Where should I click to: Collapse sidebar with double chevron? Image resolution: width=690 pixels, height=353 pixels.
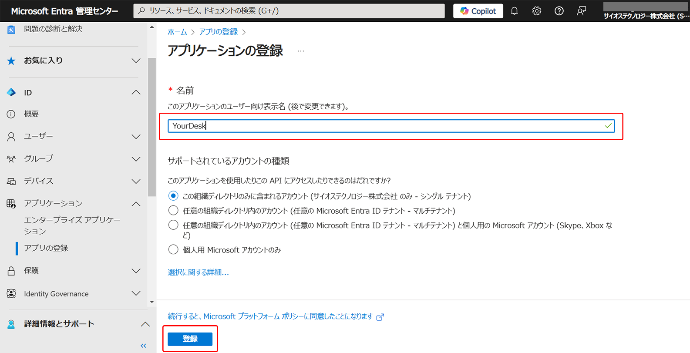[x=143, y=346]
